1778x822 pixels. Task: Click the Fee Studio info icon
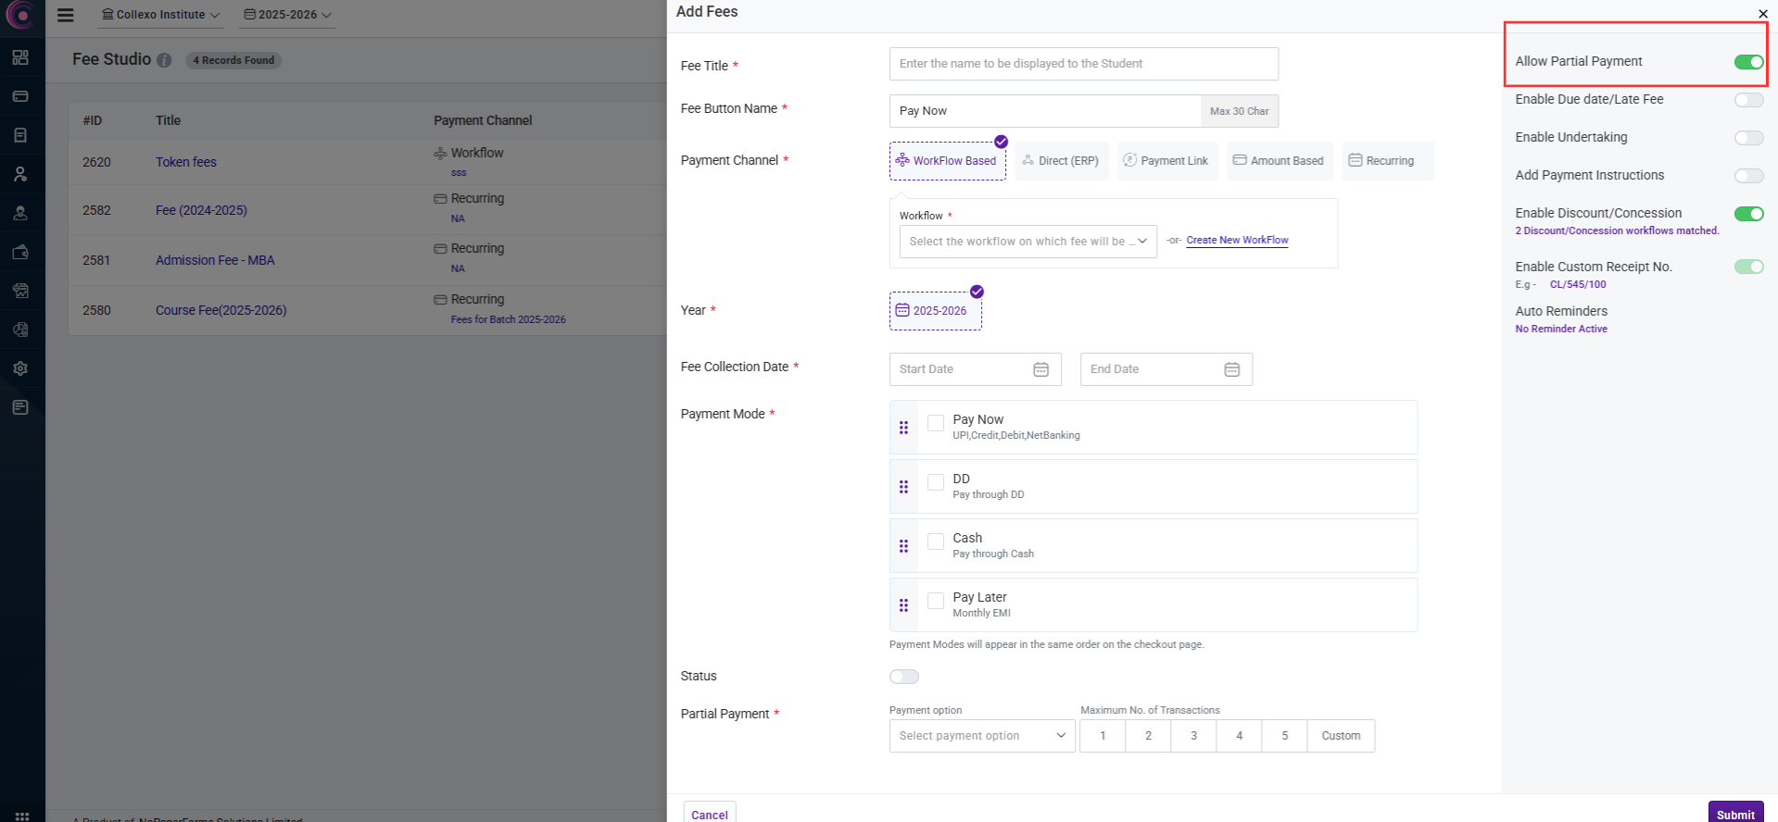[x=164, y=60]
